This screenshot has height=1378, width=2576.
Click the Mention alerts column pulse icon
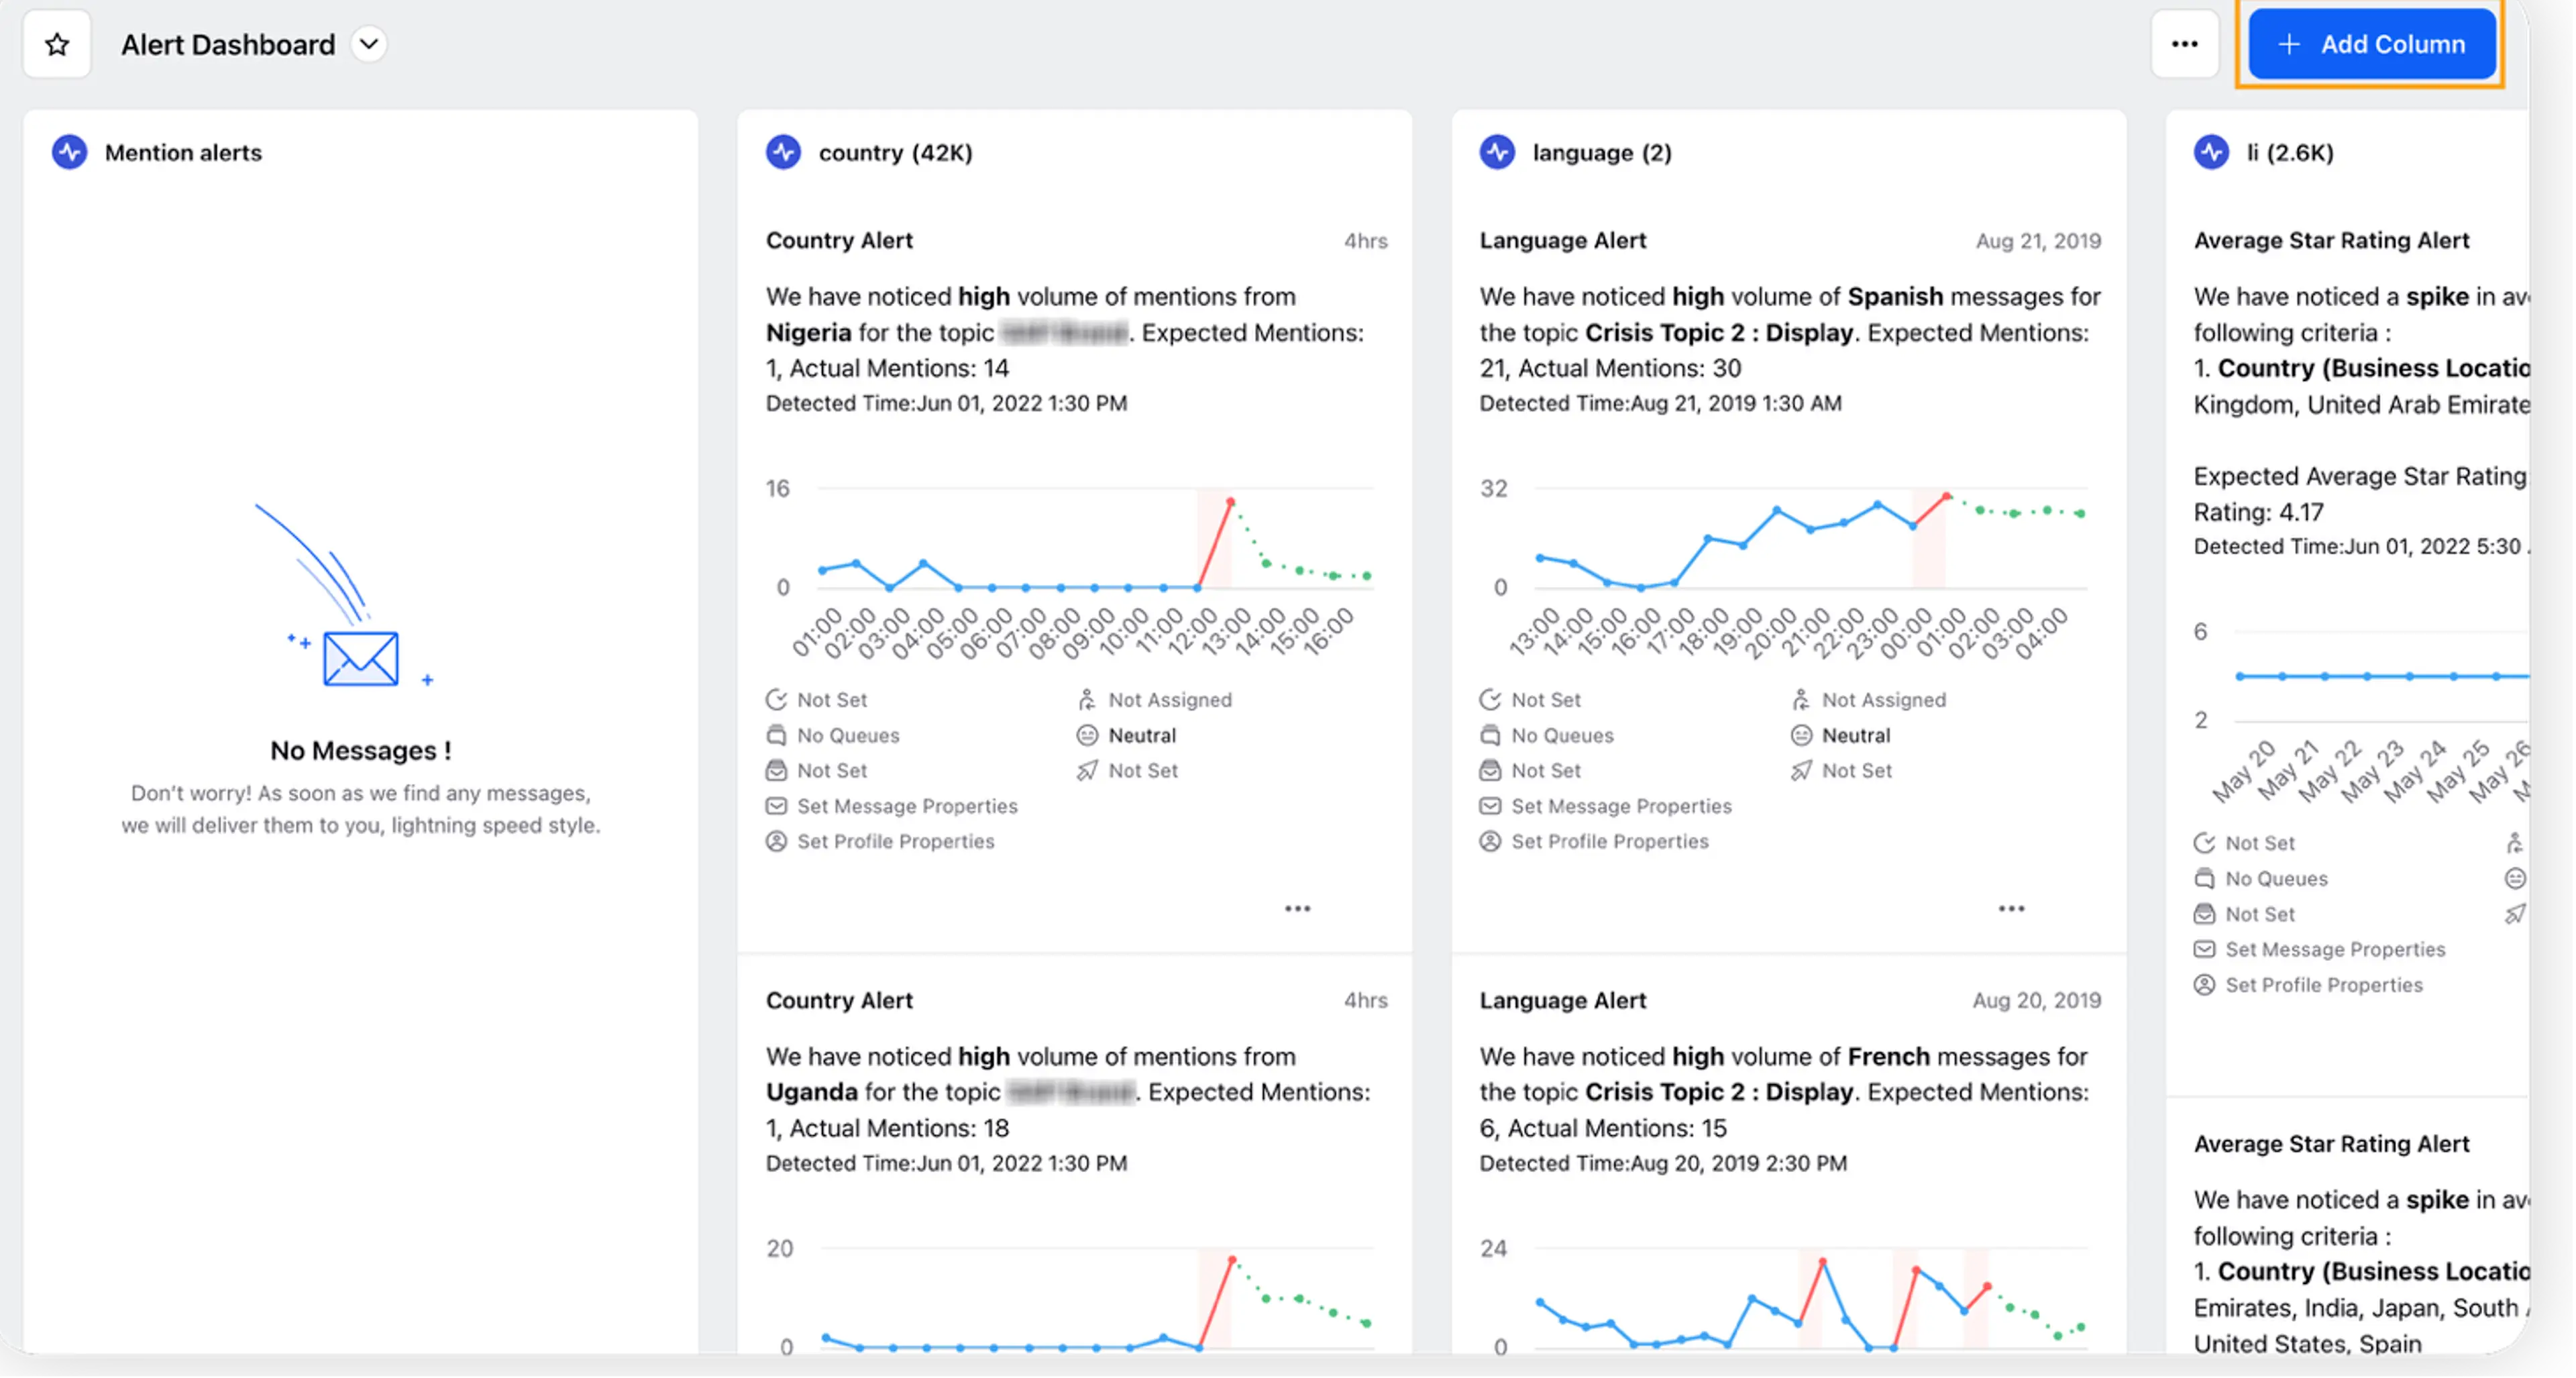[x=69, y=152]
